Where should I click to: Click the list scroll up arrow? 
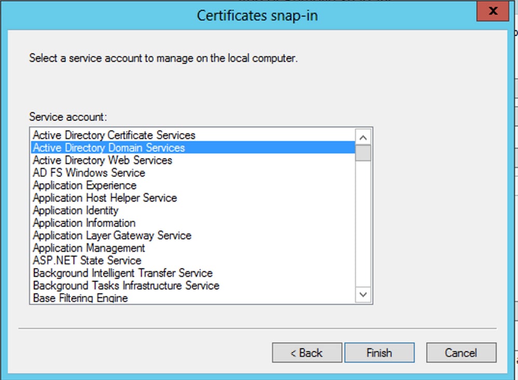coord(363,137)
